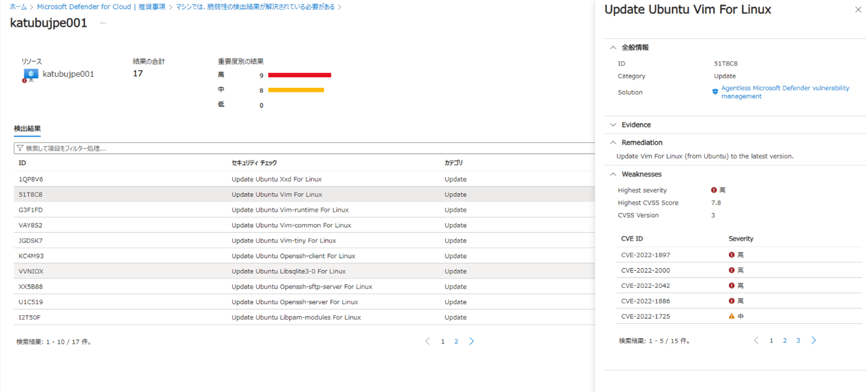The height and width of the screenshot is (392, 867).
Task: Select page 1 of CVE list
Action: tap(771, 341)
